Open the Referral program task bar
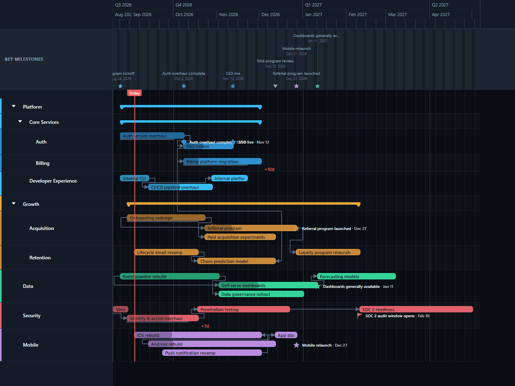Image resolution: width=515 pixels, height=386 pixels. [x=251, y=228]
